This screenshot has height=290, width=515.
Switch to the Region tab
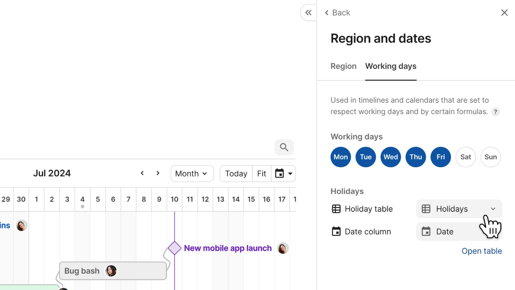tap(344, 66)
